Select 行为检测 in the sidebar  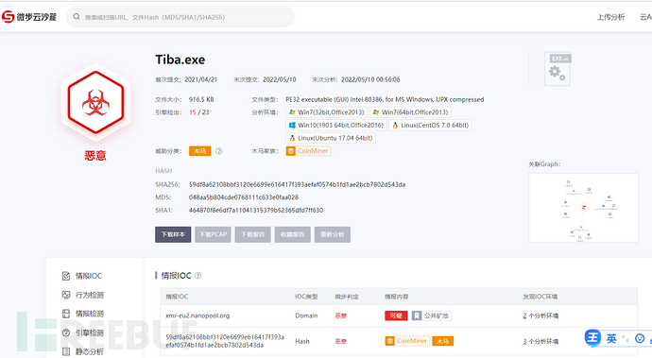pyautogui.click(x=90, y=295)
